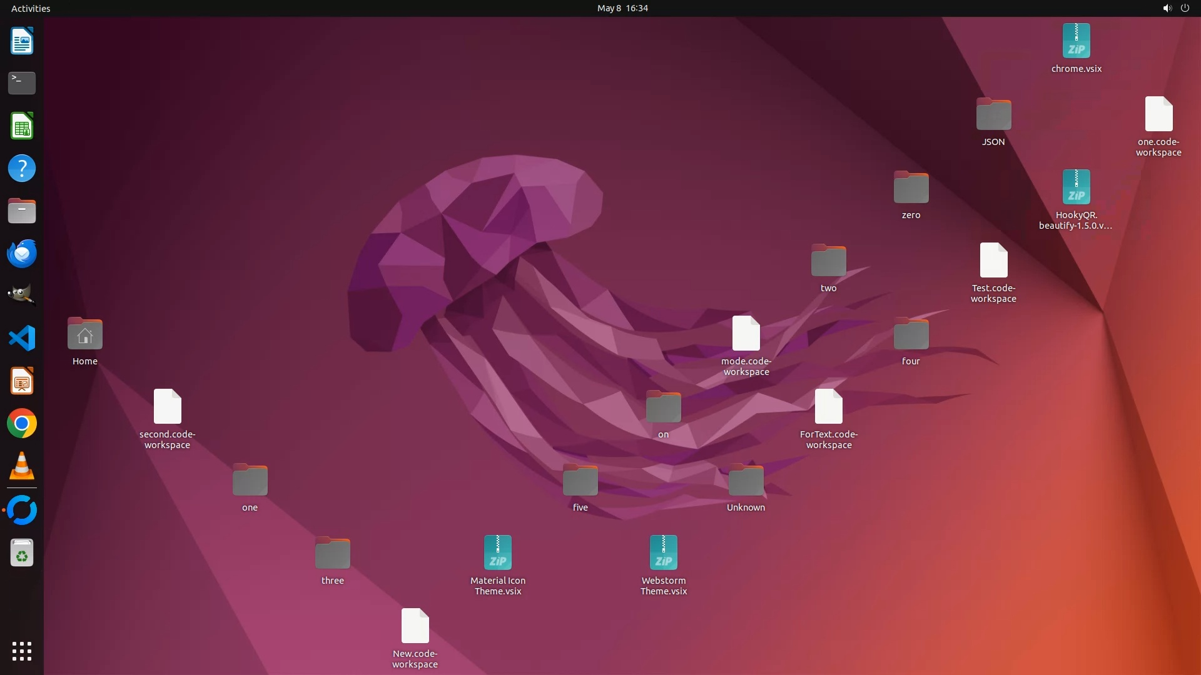Click the volume speaker icon in the top bar

pyautogui.click(x=1167, y=8)
